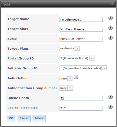Select the Serial number input field
Image resolution: width=117 pixels, height=127 pixels.
click(x=81, y=39)
